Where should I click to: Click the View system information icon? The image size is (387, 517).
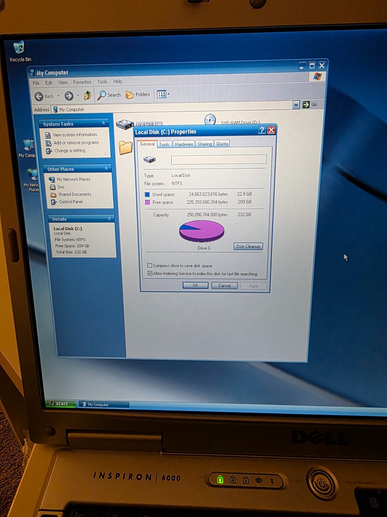pos(48,135)
